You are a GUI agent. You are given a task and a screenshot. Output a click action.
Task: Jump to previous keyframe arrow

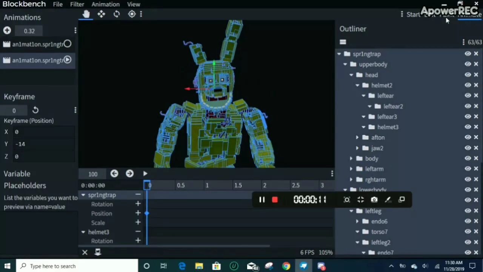pos(114,173)
